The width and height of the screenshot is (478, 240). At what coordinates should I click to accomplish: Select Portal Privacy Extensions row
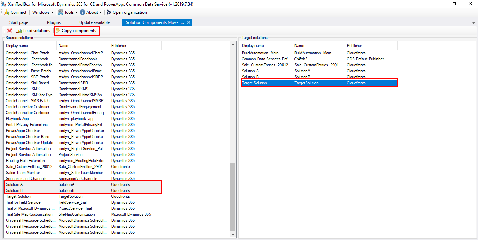click(82, 125)
